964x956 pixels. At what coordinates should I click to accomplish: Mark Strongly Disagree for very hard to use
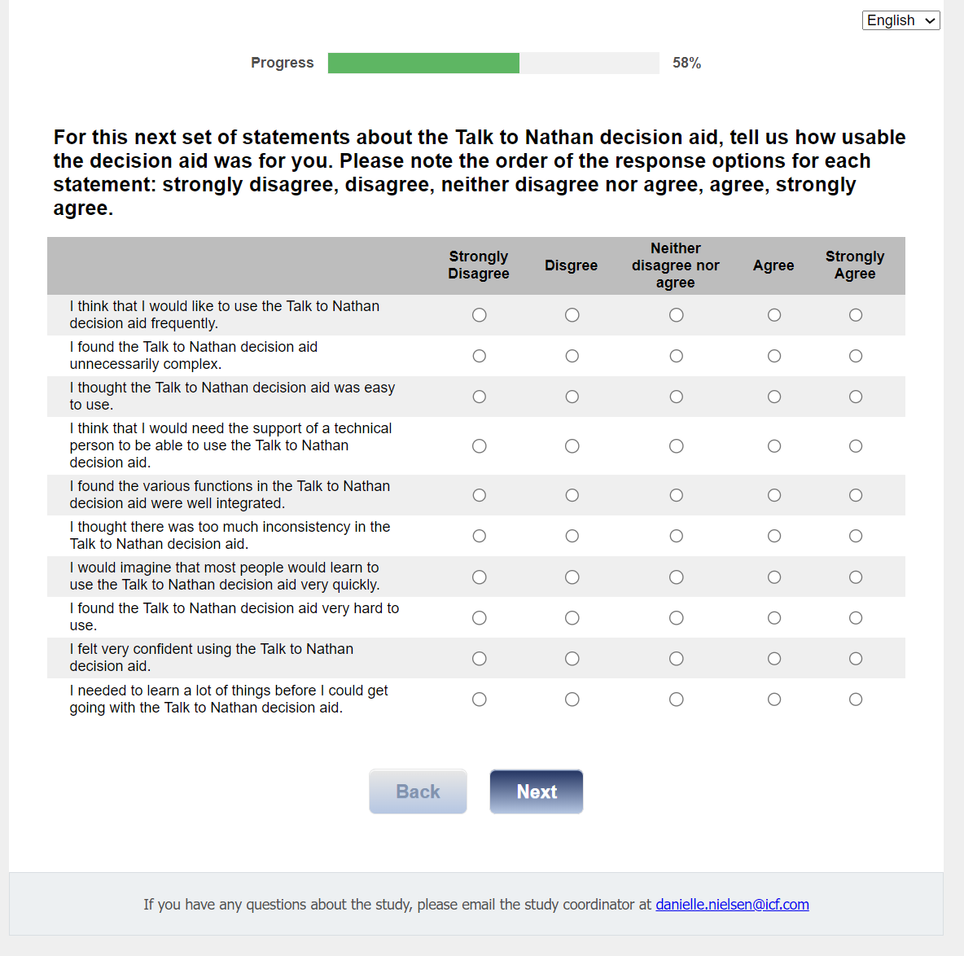[x=480, y=618]
